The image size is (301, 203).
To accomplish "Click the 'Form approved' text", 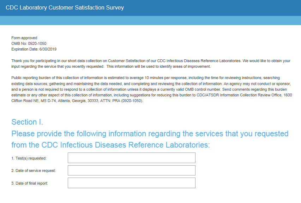I will coord(24,38).
